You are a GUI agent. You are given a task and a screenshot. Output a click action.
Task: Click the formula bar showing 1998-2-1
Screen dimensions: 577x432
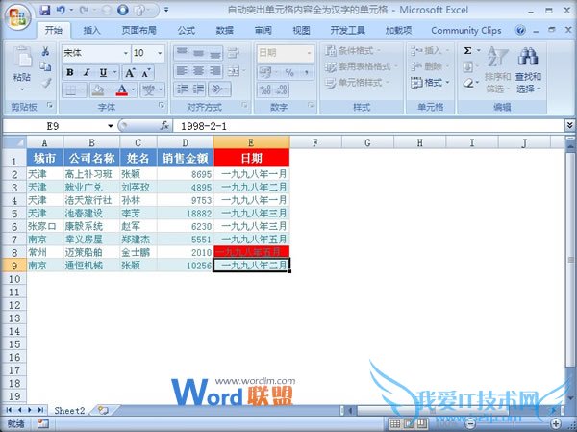(368, 126)
